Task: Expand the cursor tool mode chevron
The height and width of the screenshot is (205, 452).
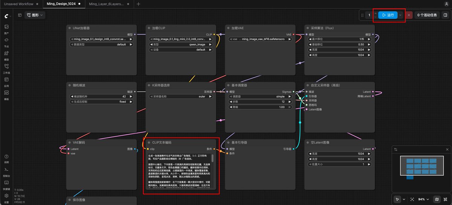Action: (404, 199)
